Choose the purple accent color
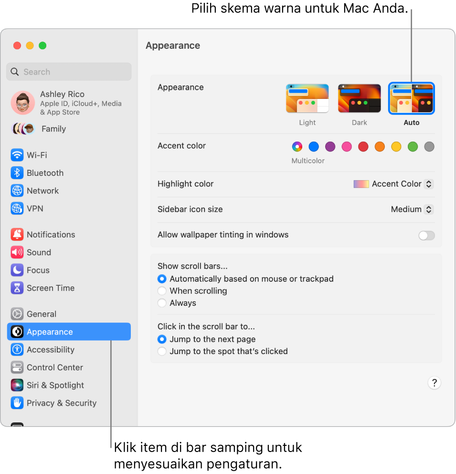456x474 pixels. [x=330, y=147]
